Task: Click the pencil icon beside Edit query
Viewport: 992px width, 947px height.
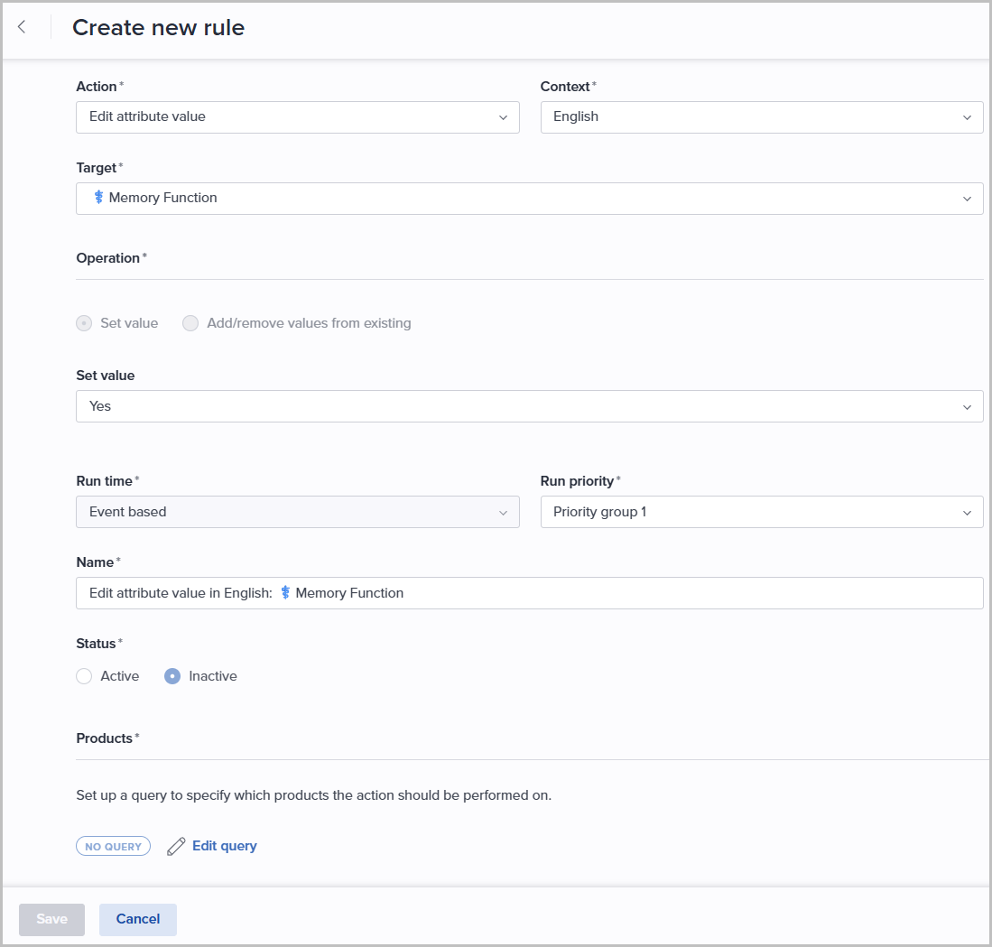Action: coord(176,846)
